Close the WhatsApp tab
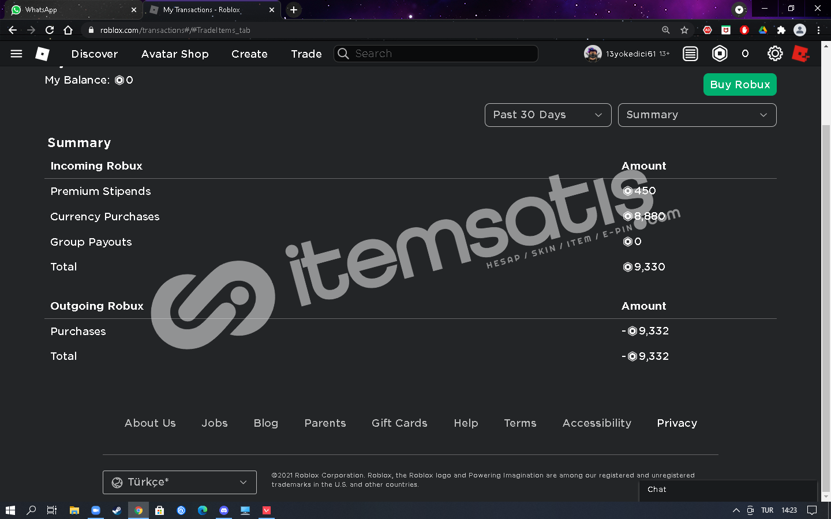This screenshot has width=831, height=519. pyautogui.click(x=133, y=10)
